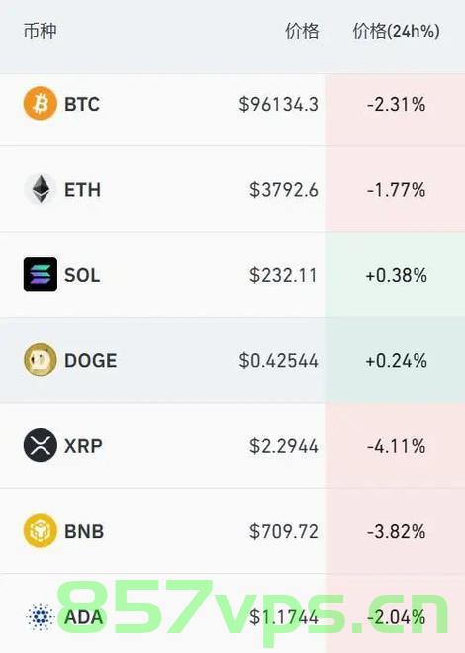Click BNB -3.82% change cell
The height and width of the screenshot is (653, 465).
point(396,531)
